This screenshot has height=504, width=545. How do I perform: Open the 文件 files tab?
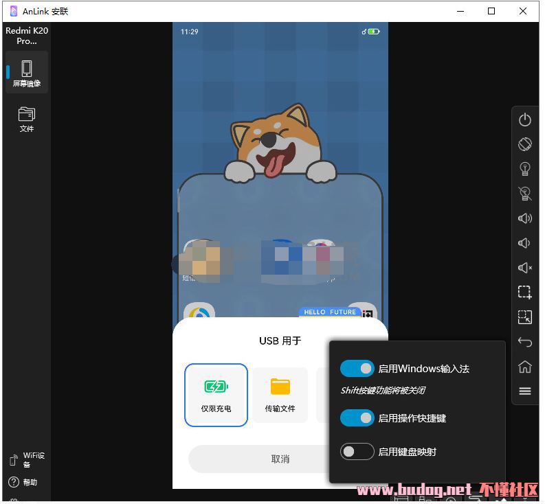[27, 119]
